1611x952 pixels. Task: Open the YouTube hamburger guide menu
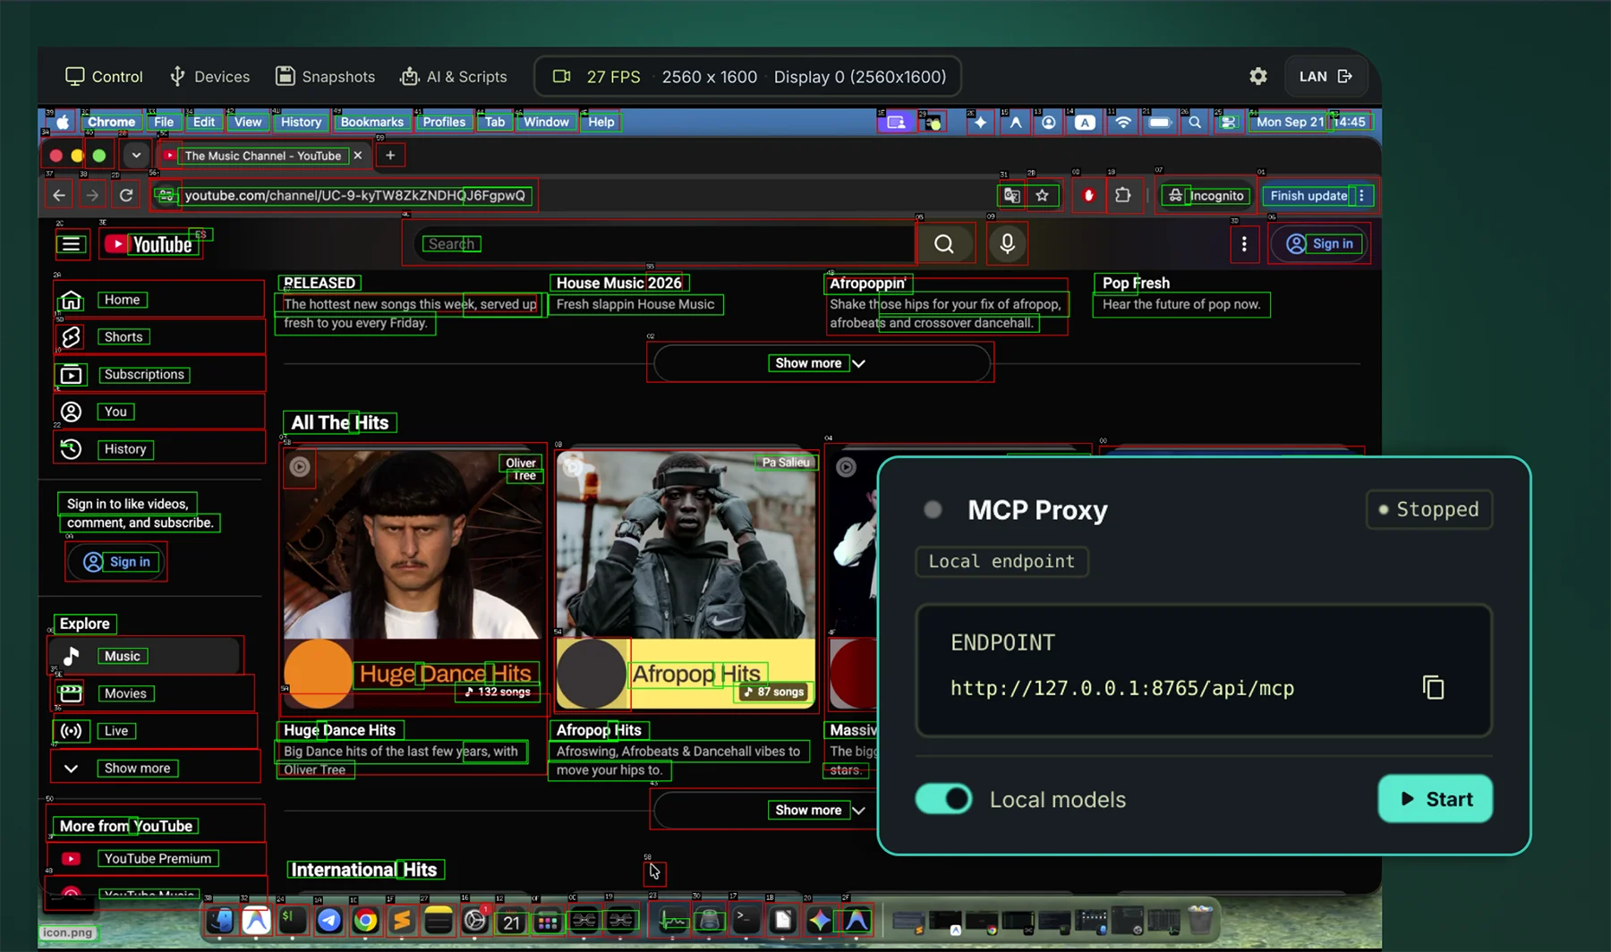tap(71, 244)
